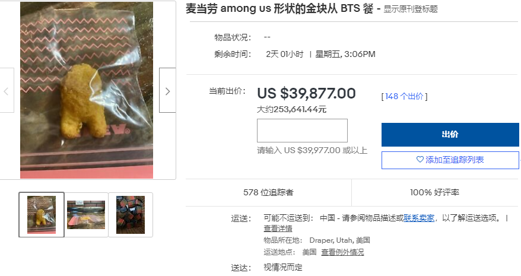521x276 pixels.
Task: Click 显示原刊登标题 to show original title
Action: click(x=411, y=9)
